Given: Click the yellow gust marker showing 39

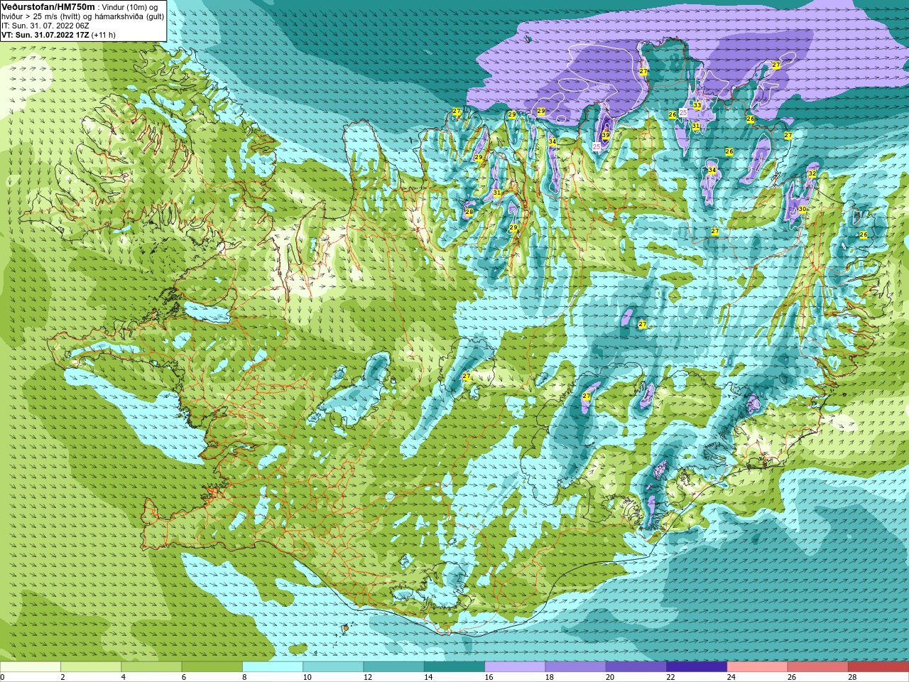Looking at the screenshot, I should pos(606,135).
